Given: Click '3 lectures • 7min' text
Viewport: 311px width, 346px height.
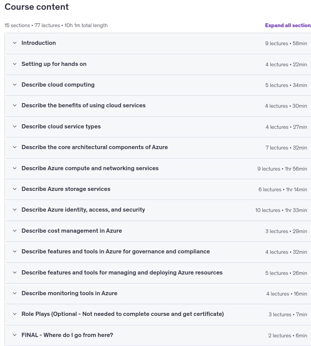Looking at the screenshot, I should pyautogui.click(x=288, y=315).
